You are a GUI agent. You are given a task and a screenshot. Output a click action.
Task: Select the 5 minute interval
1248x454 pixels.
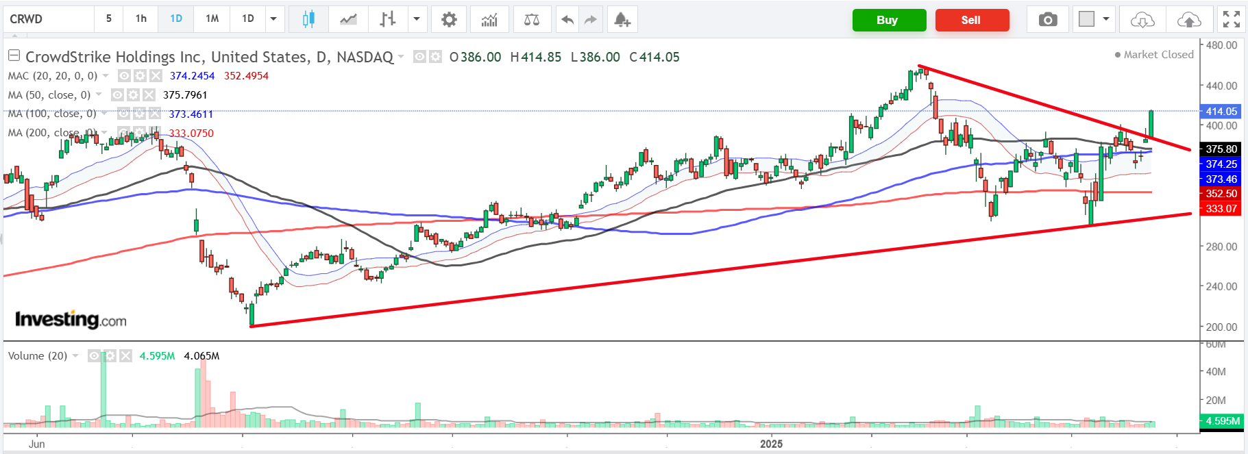tap(109, 19)
